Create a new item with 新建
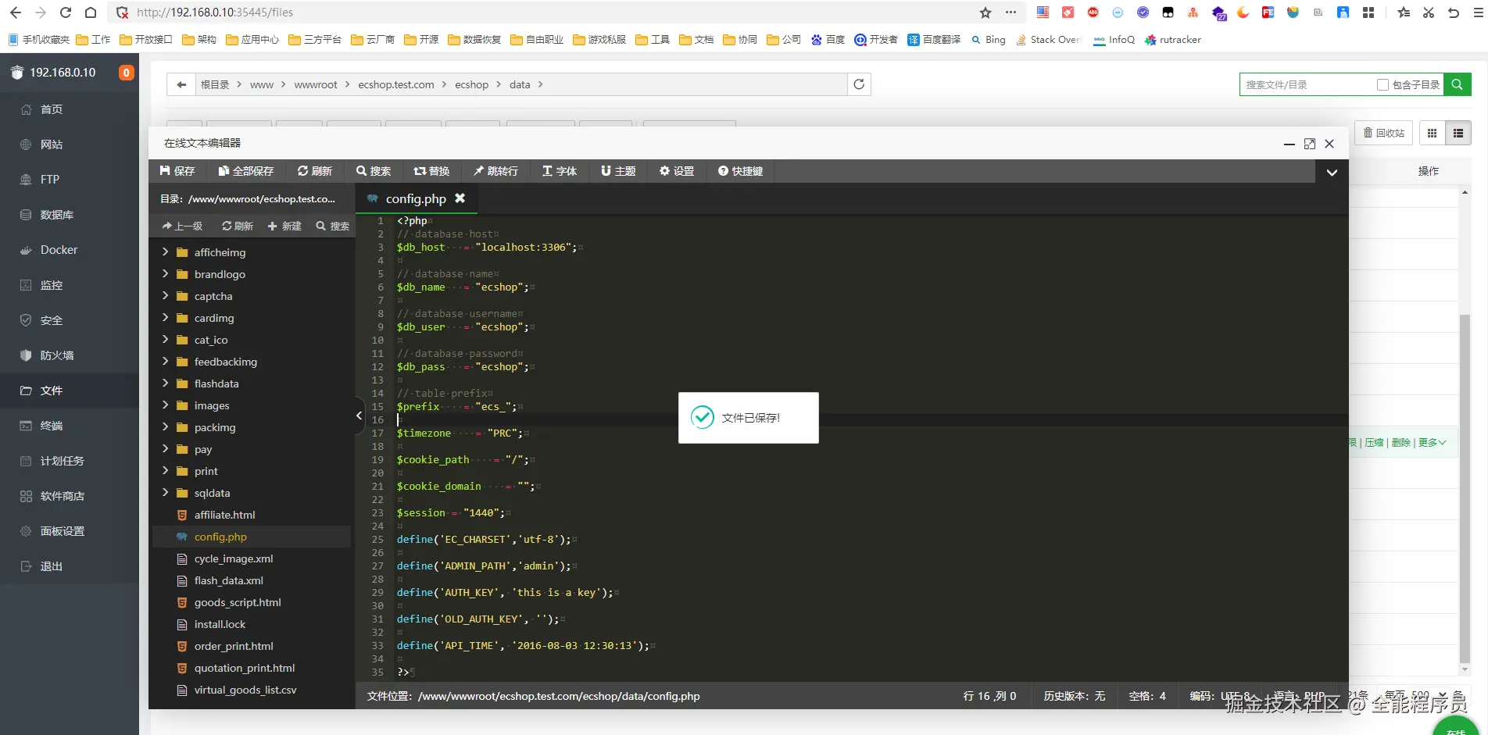Screen dimensions: 1488x735 coord(284,226)
